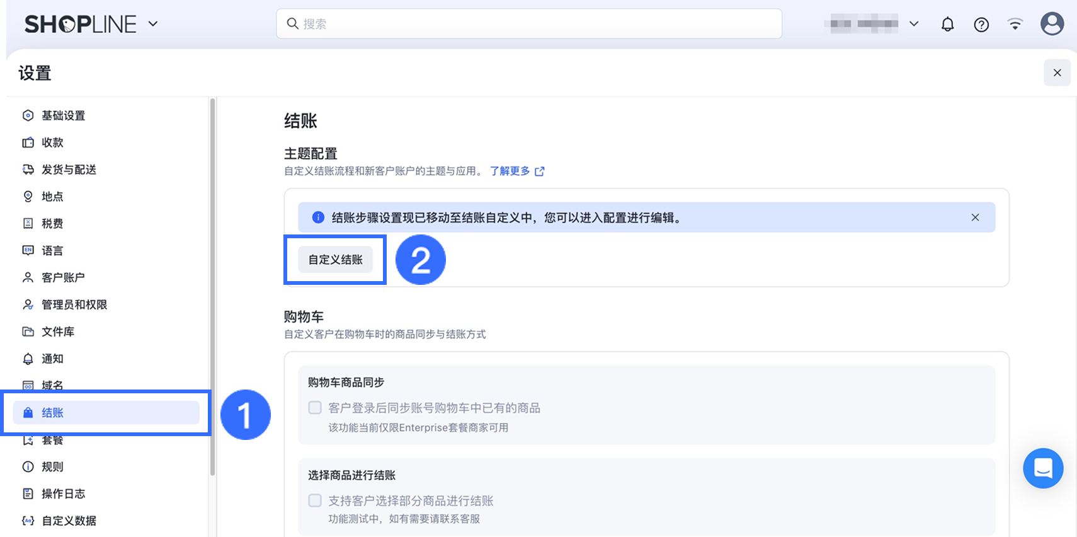Open the help question mark icon
Viewport: 1077px width, 537px height.
click(981, 25)
